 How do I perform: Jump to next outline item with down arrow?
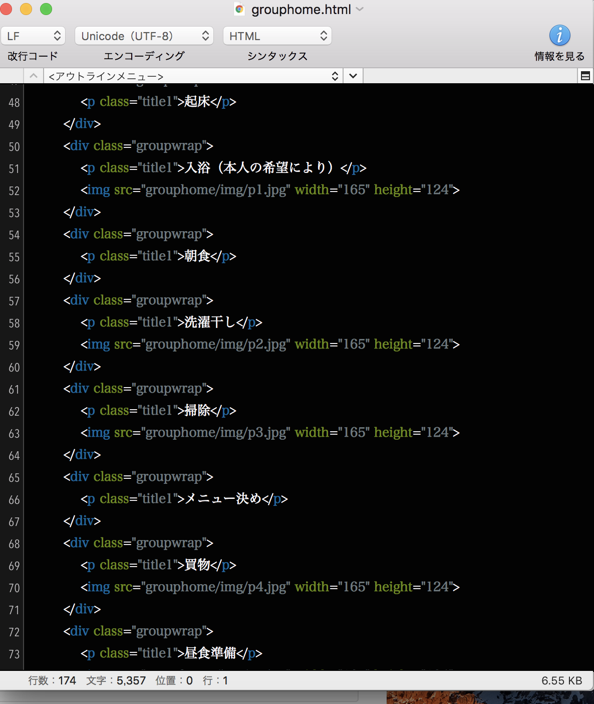[x=353, y=76]
